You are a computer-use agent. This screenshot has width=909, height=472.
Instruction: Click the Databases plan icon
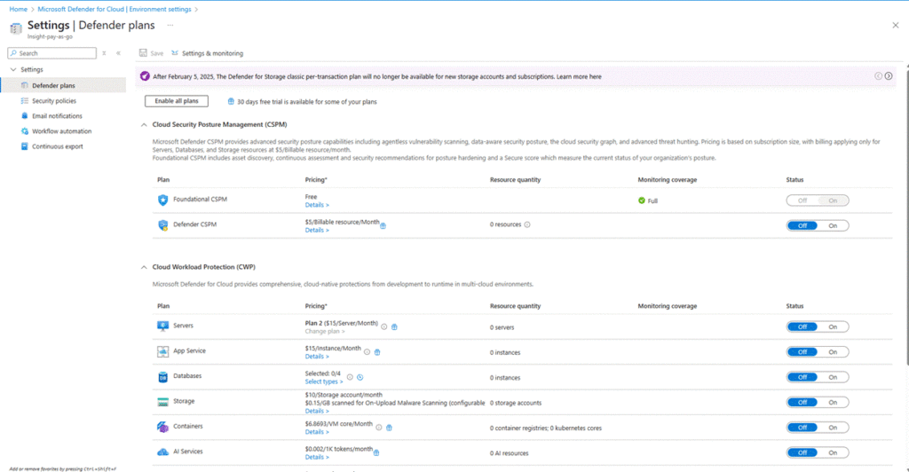coord(162,376)
